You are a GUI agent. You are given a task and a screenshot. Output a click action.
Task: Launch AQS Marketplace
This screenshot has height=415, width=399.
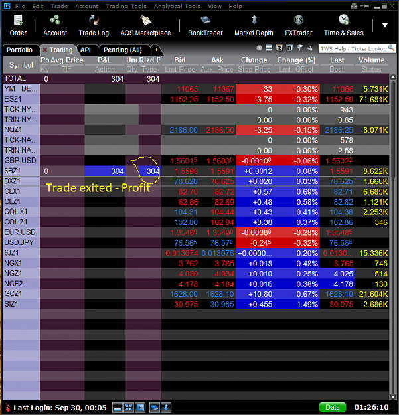click(x=145, y=26)
